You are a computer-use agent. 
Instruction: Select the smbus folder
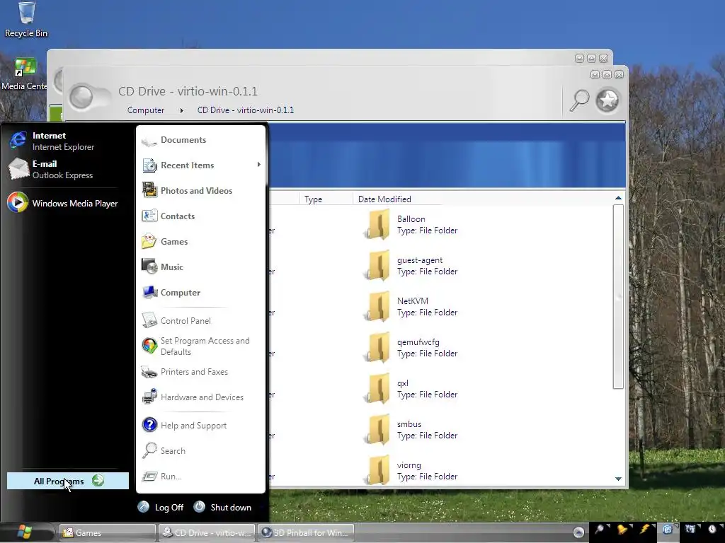411,430
